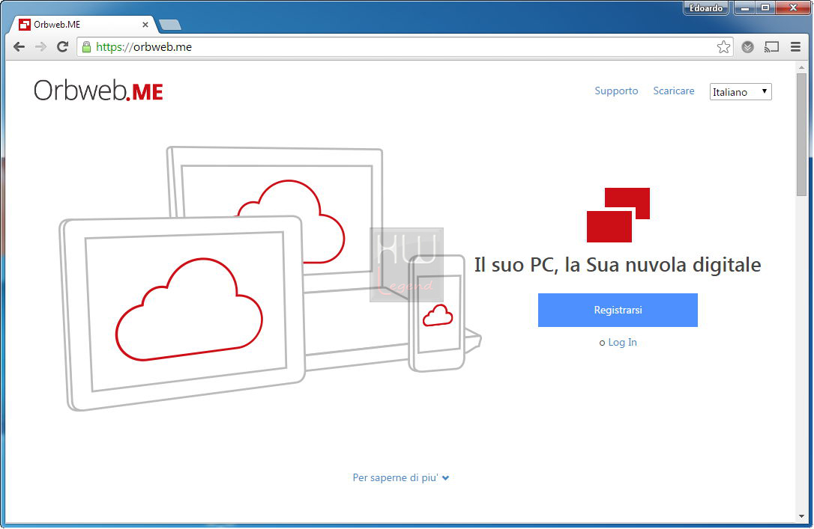
Task: Click the Orbweb.ME logo
Action: point(99,91)
